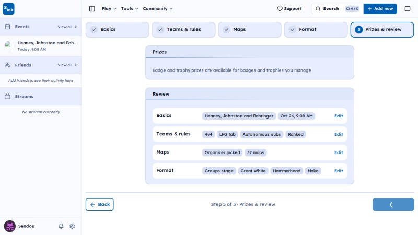Open the Tools menu

[130, 9]
